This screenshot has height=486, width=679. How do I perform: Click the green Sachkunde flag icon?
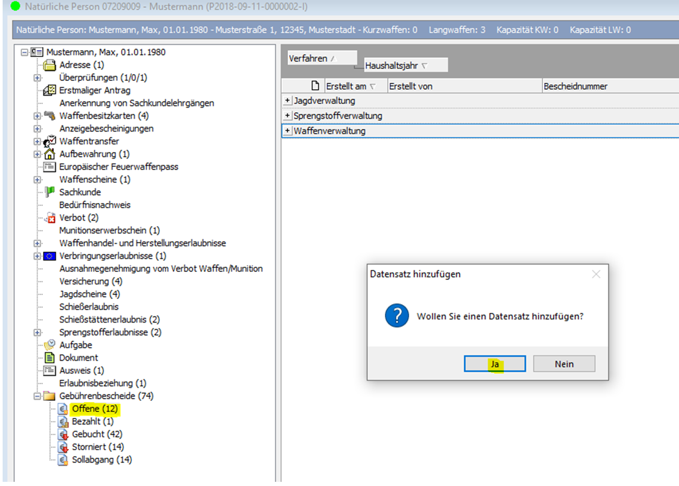50,192
